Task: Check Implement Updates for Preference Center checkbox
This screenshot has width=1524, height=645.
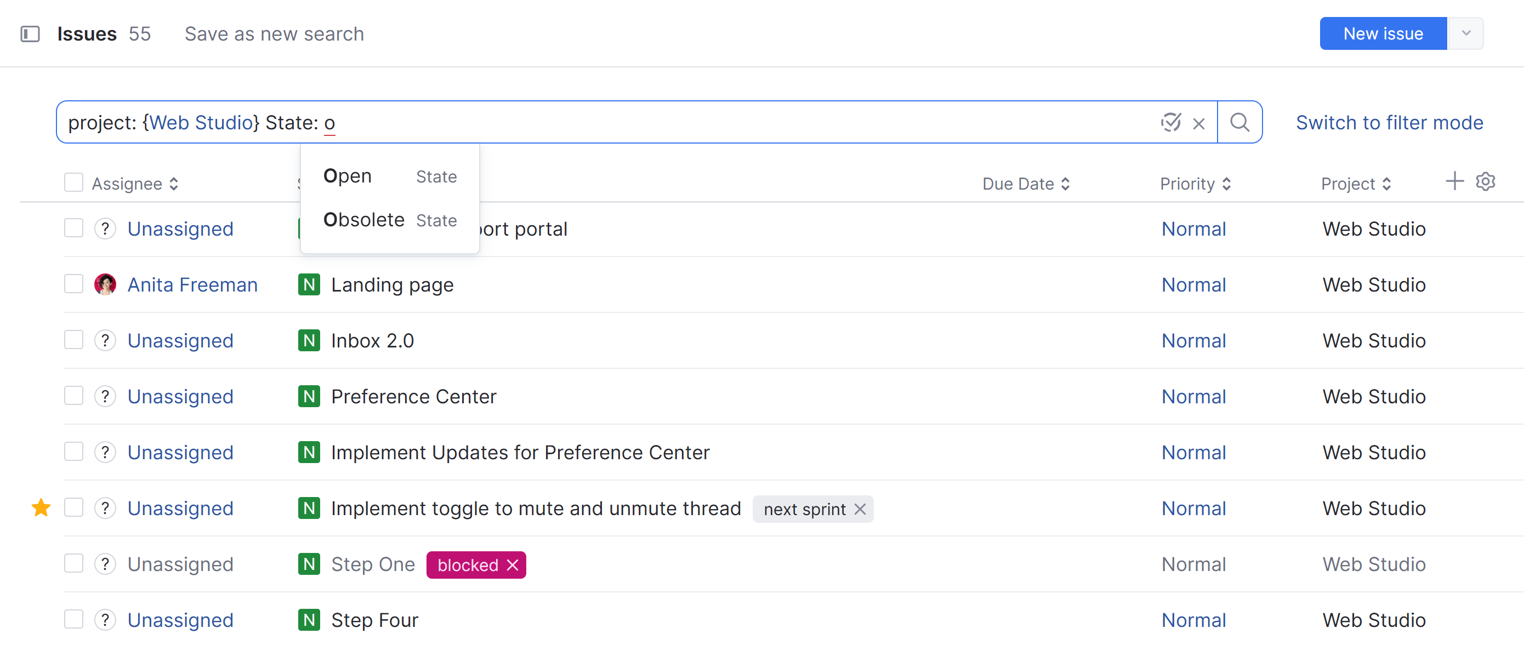Action: [73, 451]
